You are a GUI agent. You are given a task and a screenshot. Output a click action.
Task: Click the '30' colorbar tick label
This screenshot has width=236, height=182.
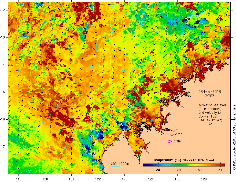point(200,170)
